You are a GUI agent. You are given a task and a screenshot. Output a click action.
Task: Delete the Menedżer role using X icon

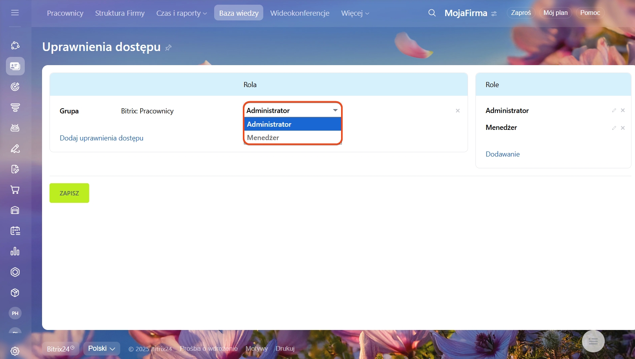point(623,128)
